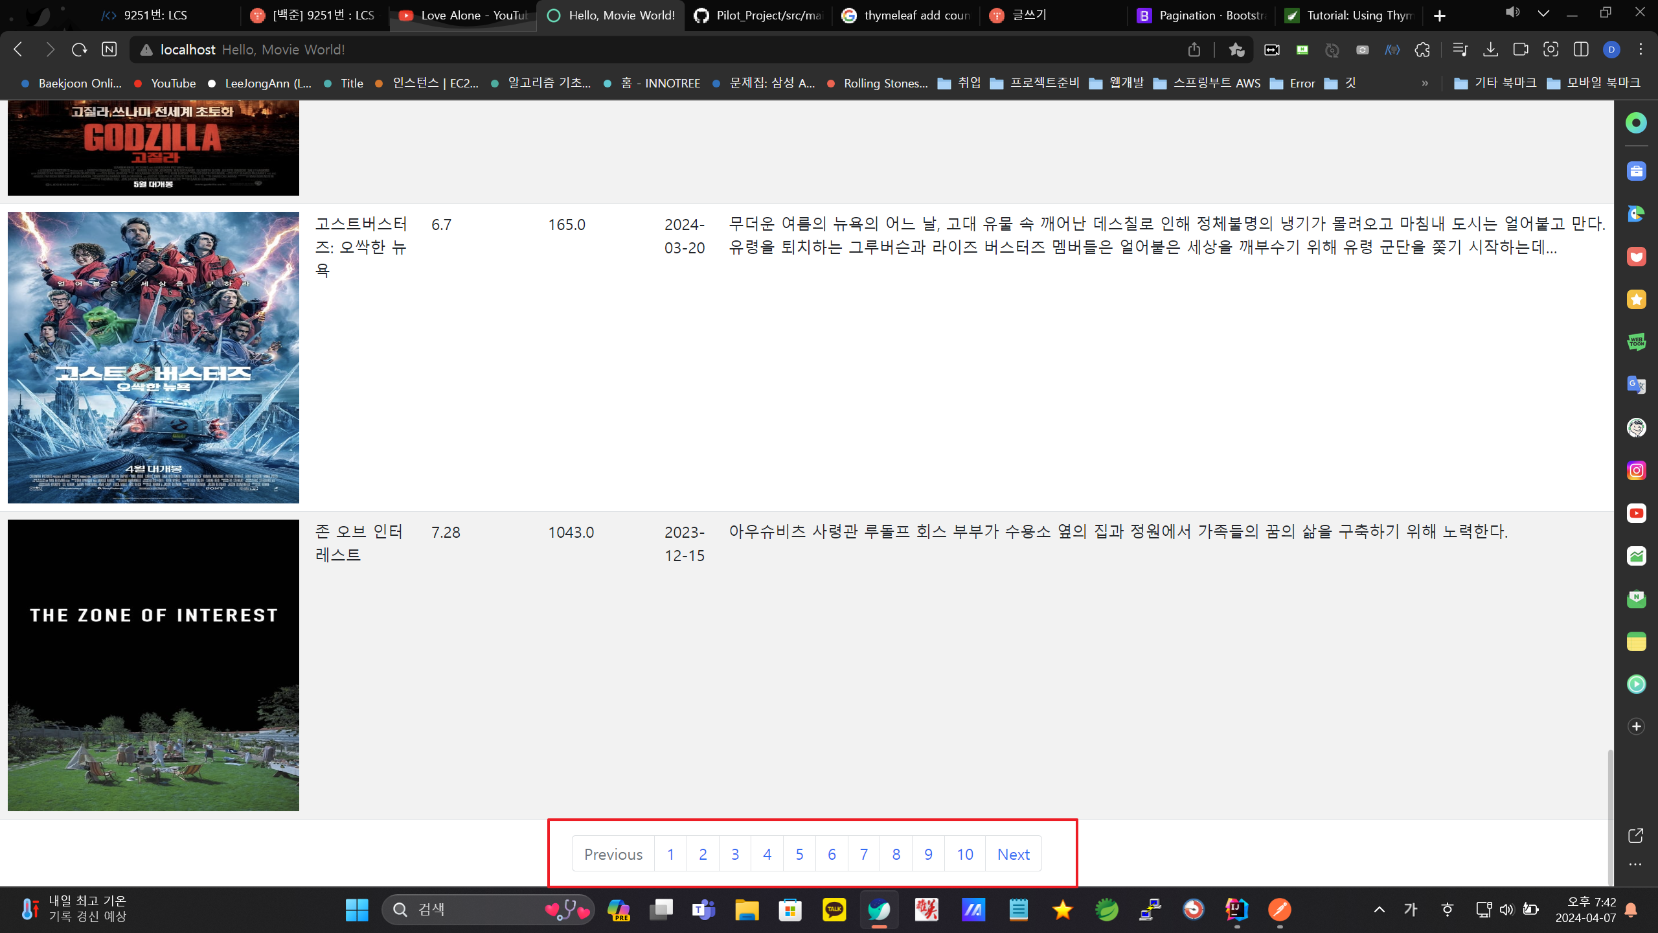This screenshot has height=933, width=1658.
Task: Switch to the Pagination Bootstrap tab
Action: click(1201, 16)
